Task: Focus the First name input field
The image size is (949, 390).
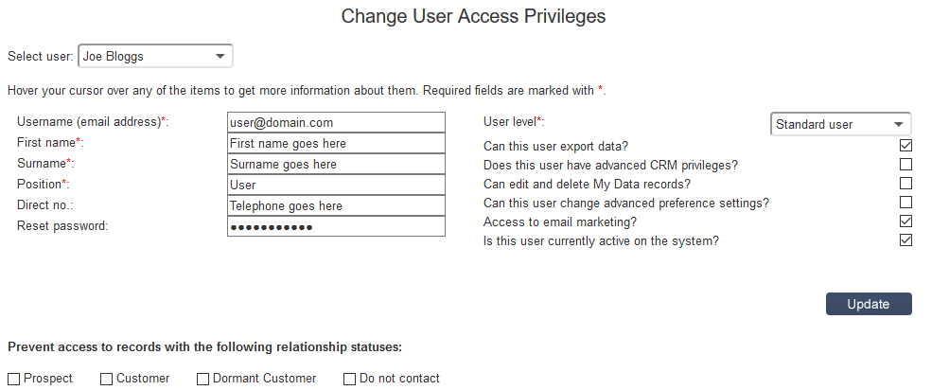Action: 336,144
